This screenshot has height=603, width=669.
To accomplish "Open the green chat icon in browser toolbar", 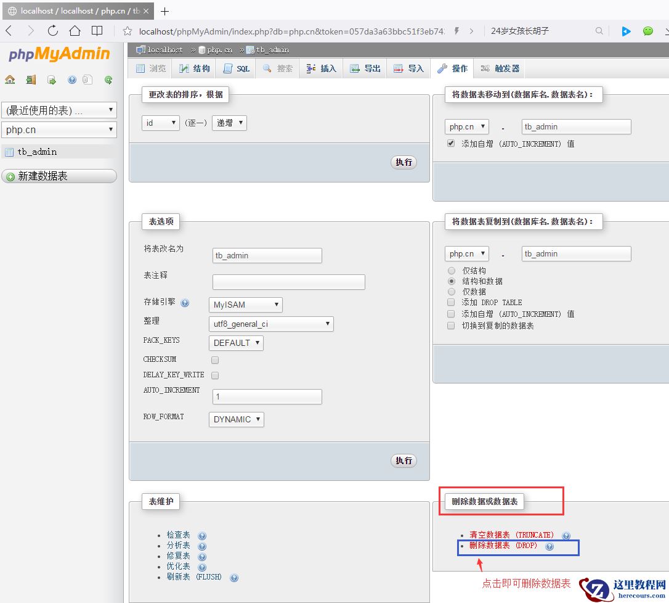I will click(x=647, y=31).
